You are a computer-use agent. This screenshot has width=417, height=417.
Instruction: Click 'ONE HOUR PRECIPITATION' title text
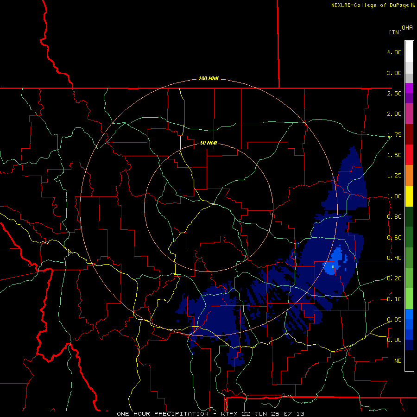163,414
